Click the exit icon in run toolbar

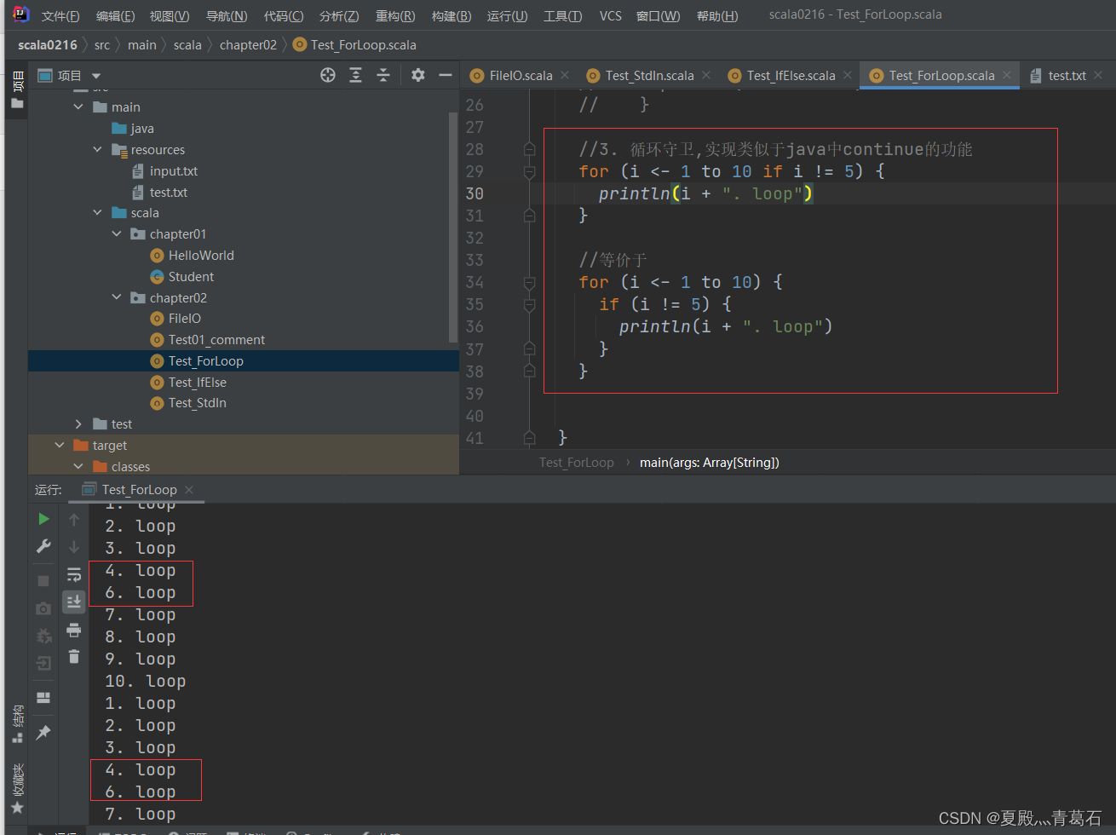[43, 663]
